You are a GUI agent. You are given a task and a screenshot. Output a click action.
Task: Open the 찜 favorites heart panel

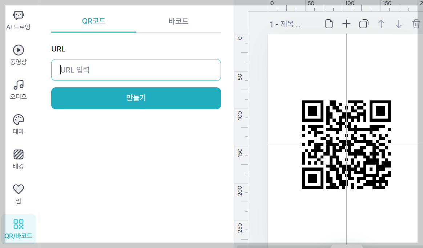pyautogui.click(x=18, y=194)
